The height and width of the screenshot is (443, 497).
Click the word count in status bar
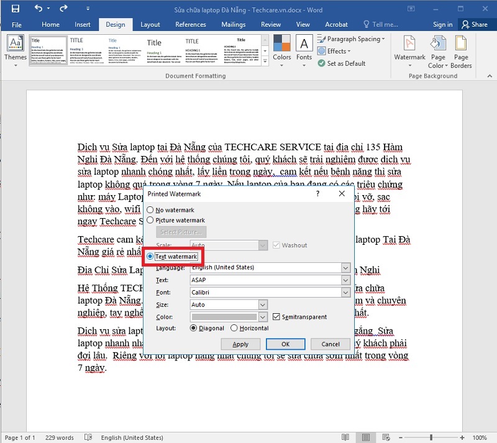point(59,437)
